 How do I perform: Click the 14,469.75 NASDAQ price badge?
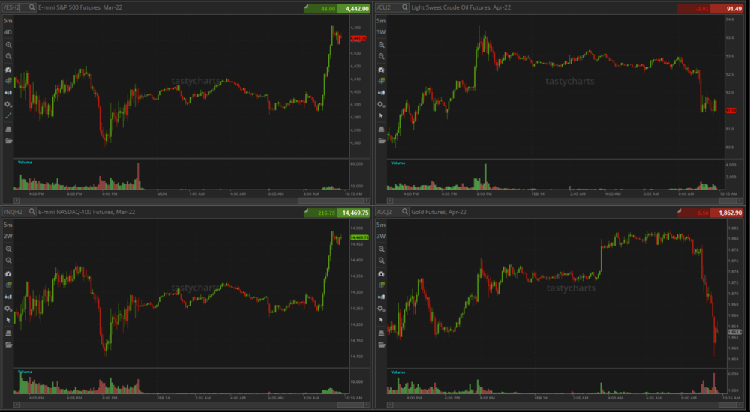[x=354, y=213]
